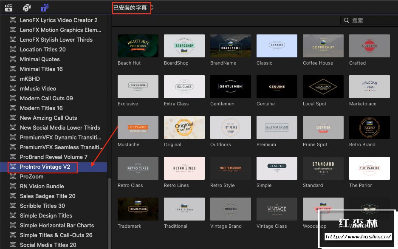Select ProBrand Reveal Volume 7

click(54, 157)
